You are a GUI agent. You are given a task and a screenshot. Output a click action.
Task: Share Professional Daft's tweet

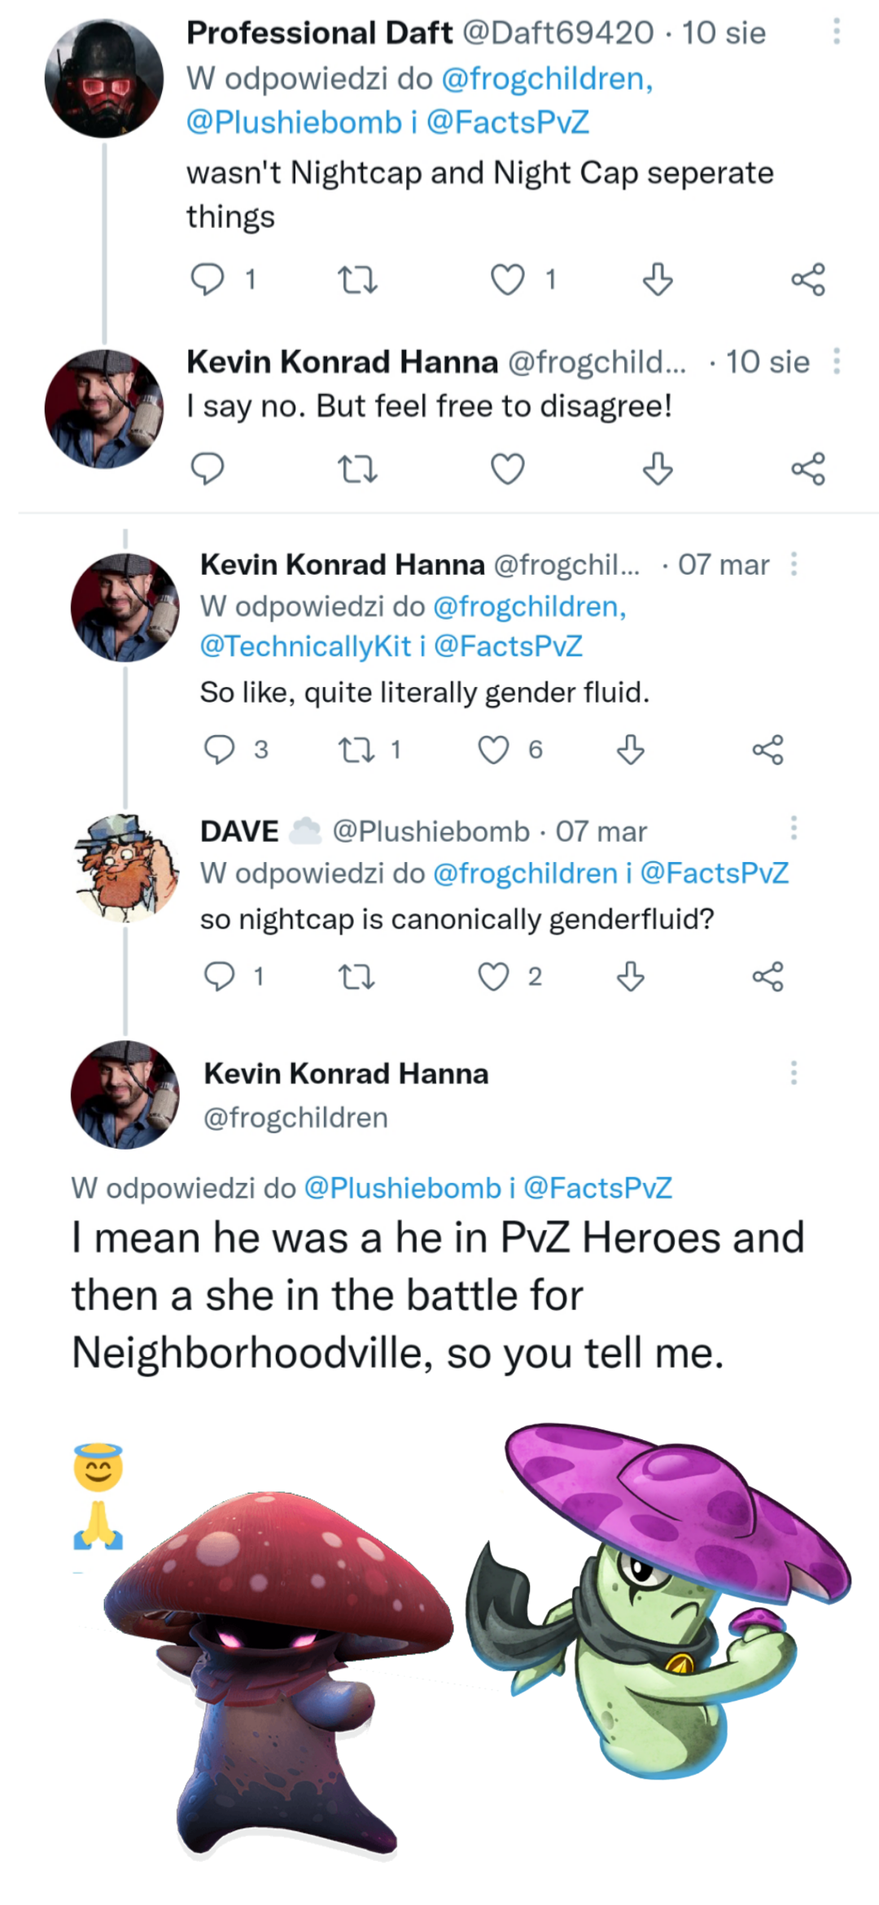[807, 279]
